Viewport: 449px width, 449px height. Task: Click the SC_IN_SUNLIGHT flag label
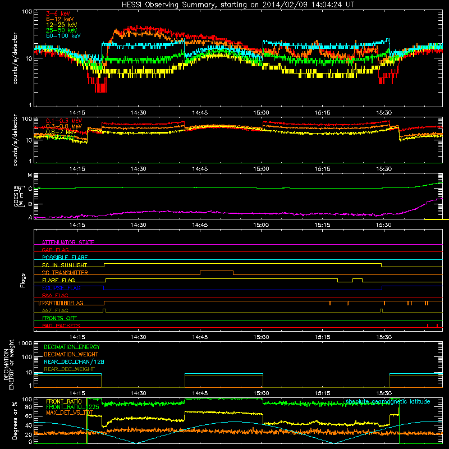click(65, 265)
